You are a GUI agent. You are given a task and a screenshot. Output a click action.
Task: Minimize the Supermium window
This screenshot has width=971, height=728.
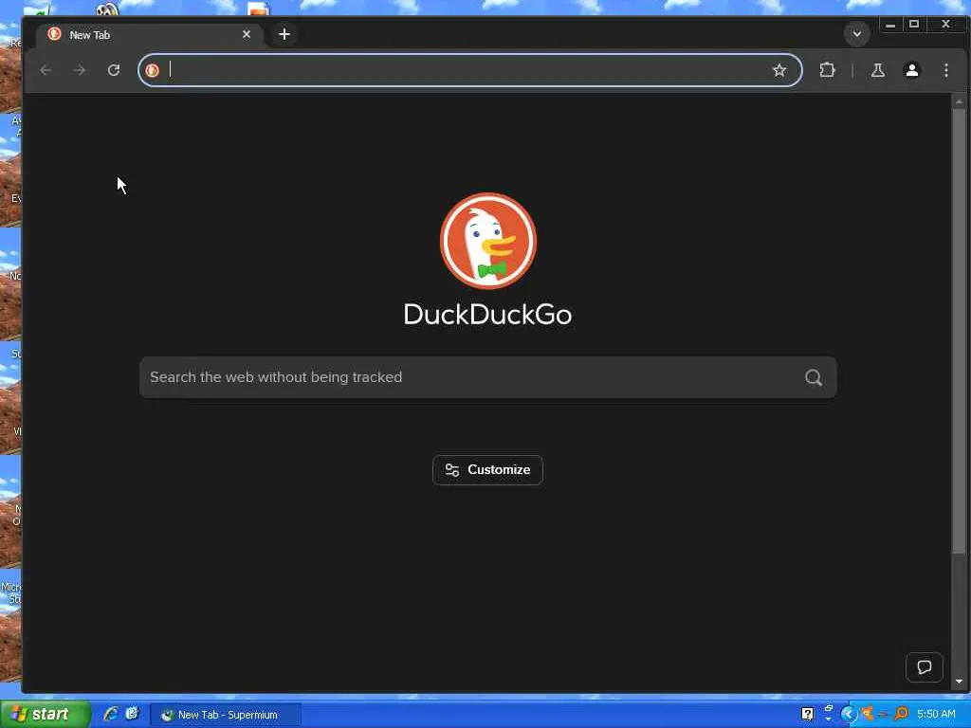889,24
